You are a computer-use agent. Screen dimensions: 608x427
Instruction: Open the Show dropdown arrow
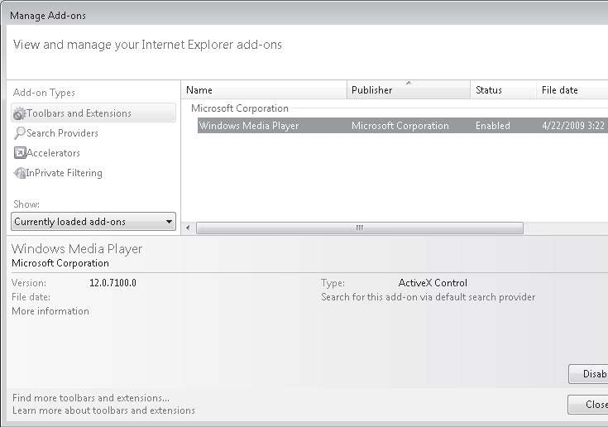coord(169,222)
